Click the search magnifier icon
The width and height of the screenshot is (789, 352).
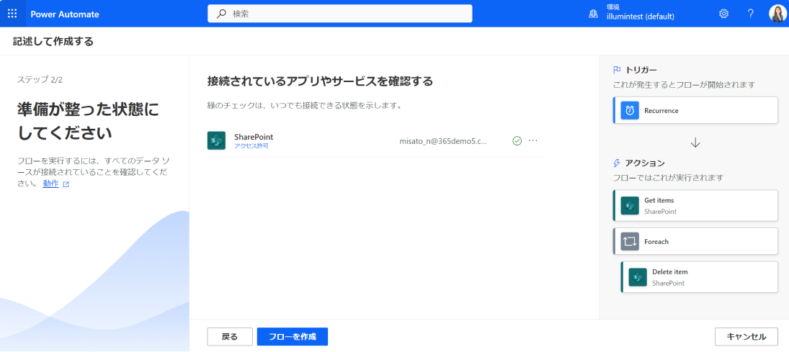[x=221, y=14]
